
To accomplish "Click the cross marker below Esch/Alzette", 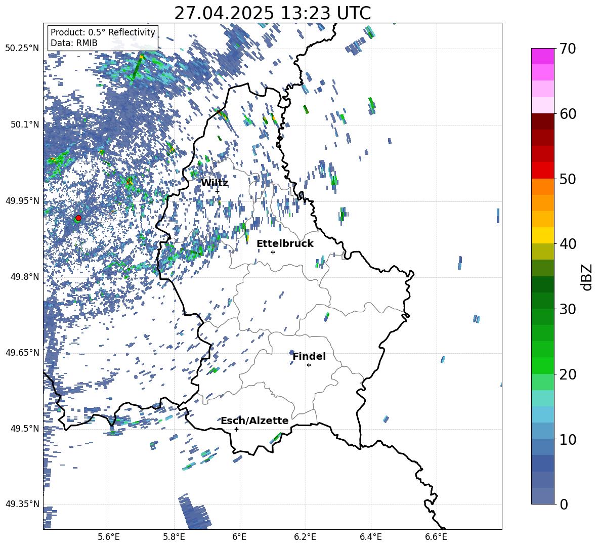I will click(x=236, y=429).
